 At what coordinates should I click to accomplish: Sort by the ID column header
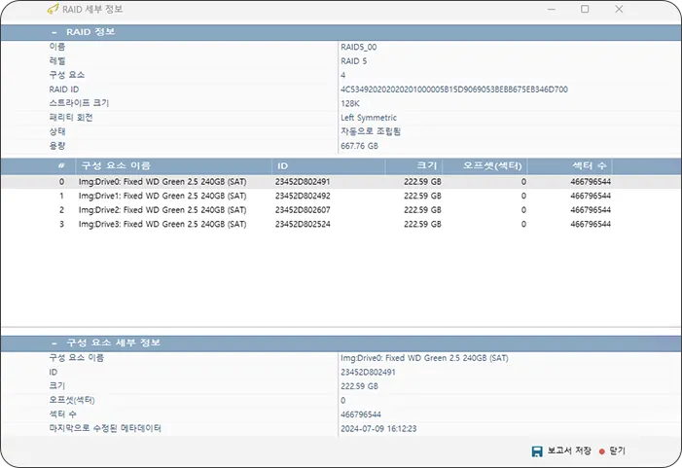(282, 165)
